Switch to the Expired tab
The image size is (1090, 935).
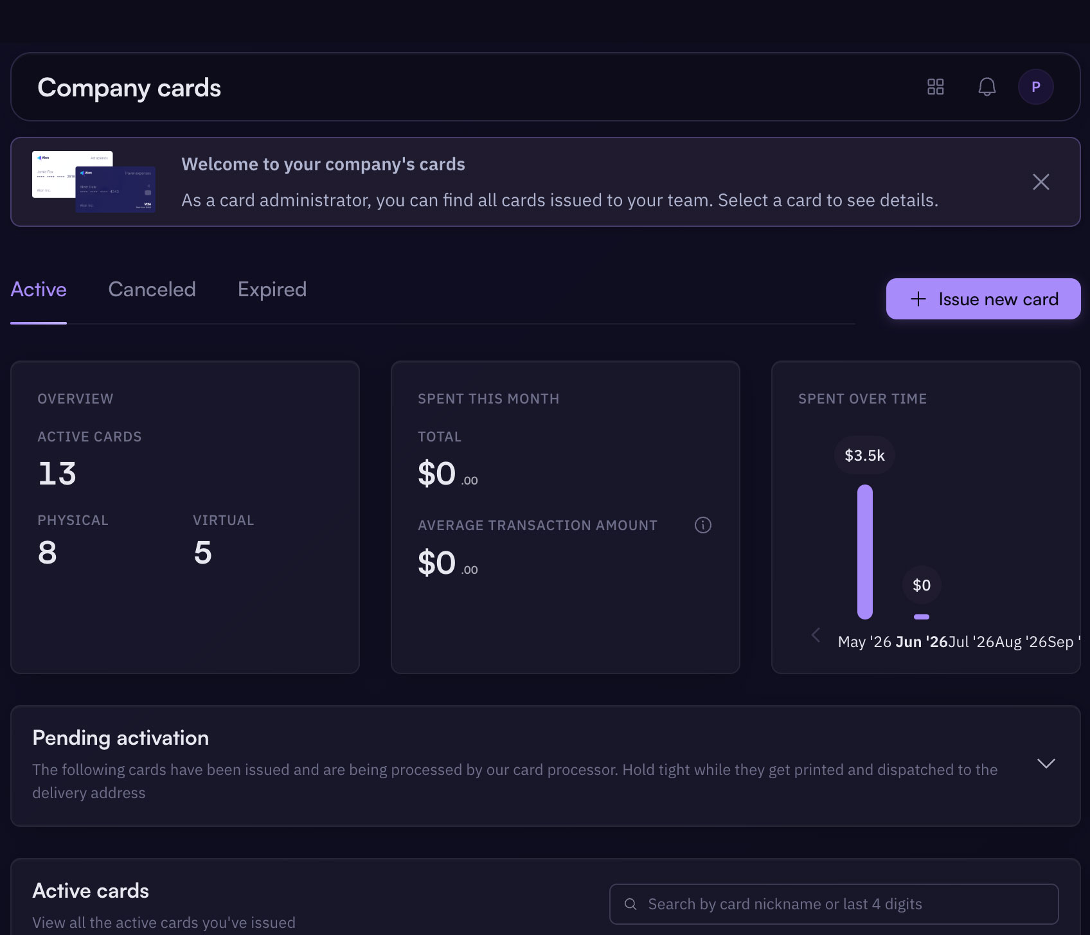coord(272,289)
